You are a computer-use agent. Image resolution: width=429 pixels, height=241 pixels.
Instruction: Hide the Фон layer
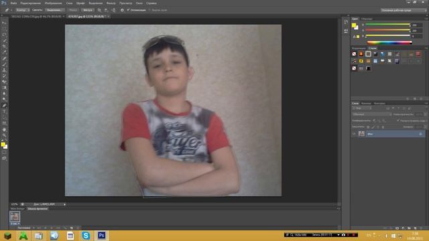tap(355, 134)
